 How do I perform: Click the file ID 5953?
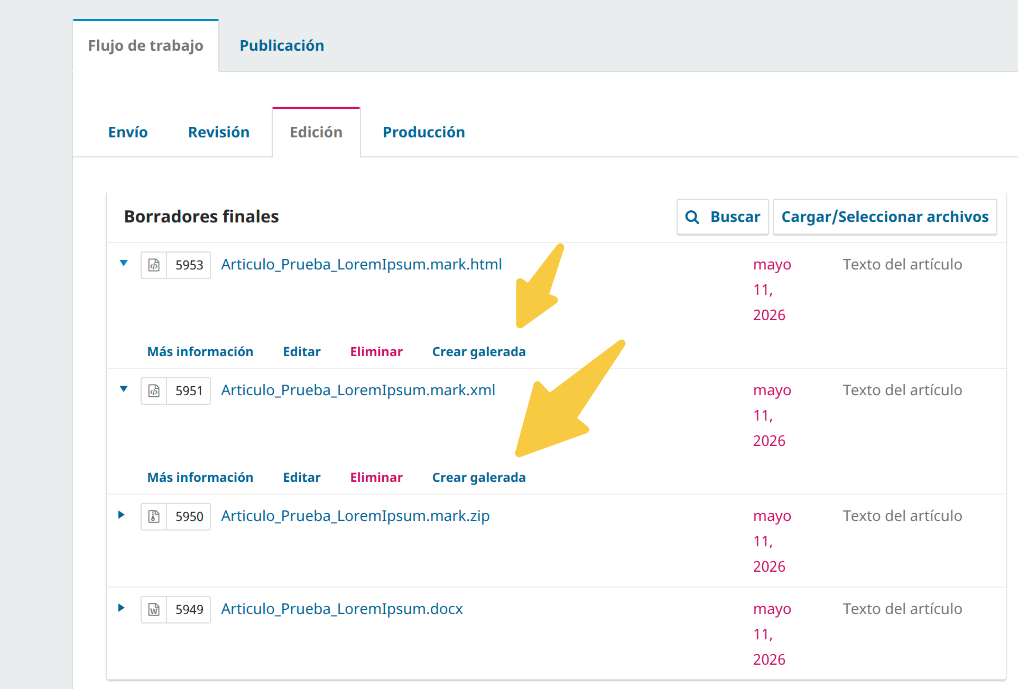(189, 265)
